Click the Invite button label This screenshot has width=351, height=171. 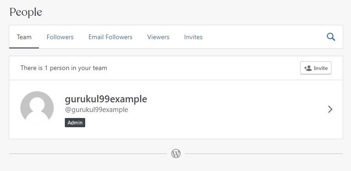[x=321, y=68]
